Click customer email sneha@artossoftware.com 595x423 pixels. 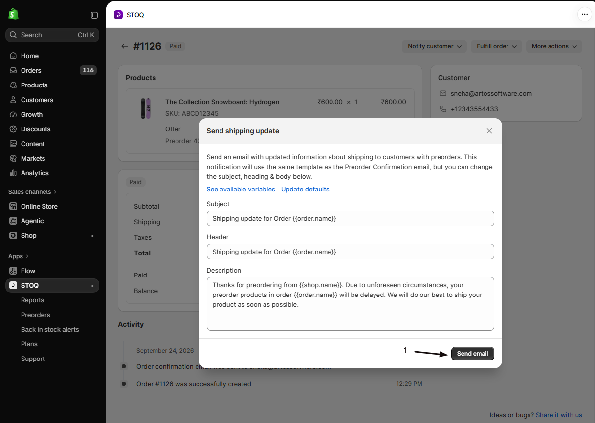pyautogui.click(x=491, y=93)
